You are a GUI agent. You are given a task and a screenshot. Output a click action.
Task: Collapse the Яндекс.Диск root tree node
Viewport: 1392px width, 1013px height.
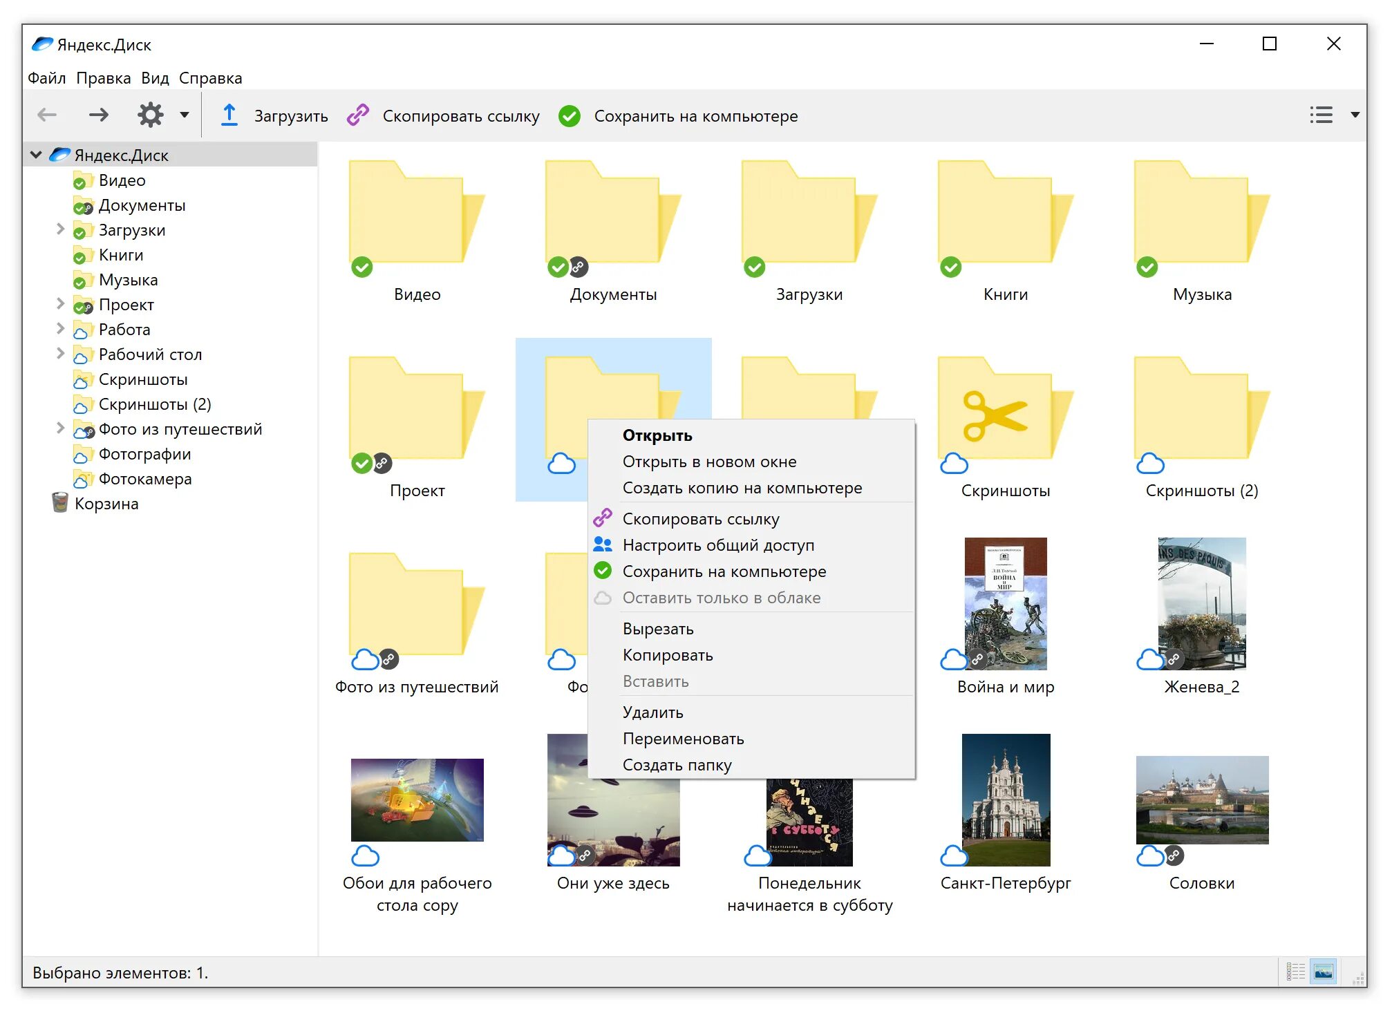(x=36, y=155)
